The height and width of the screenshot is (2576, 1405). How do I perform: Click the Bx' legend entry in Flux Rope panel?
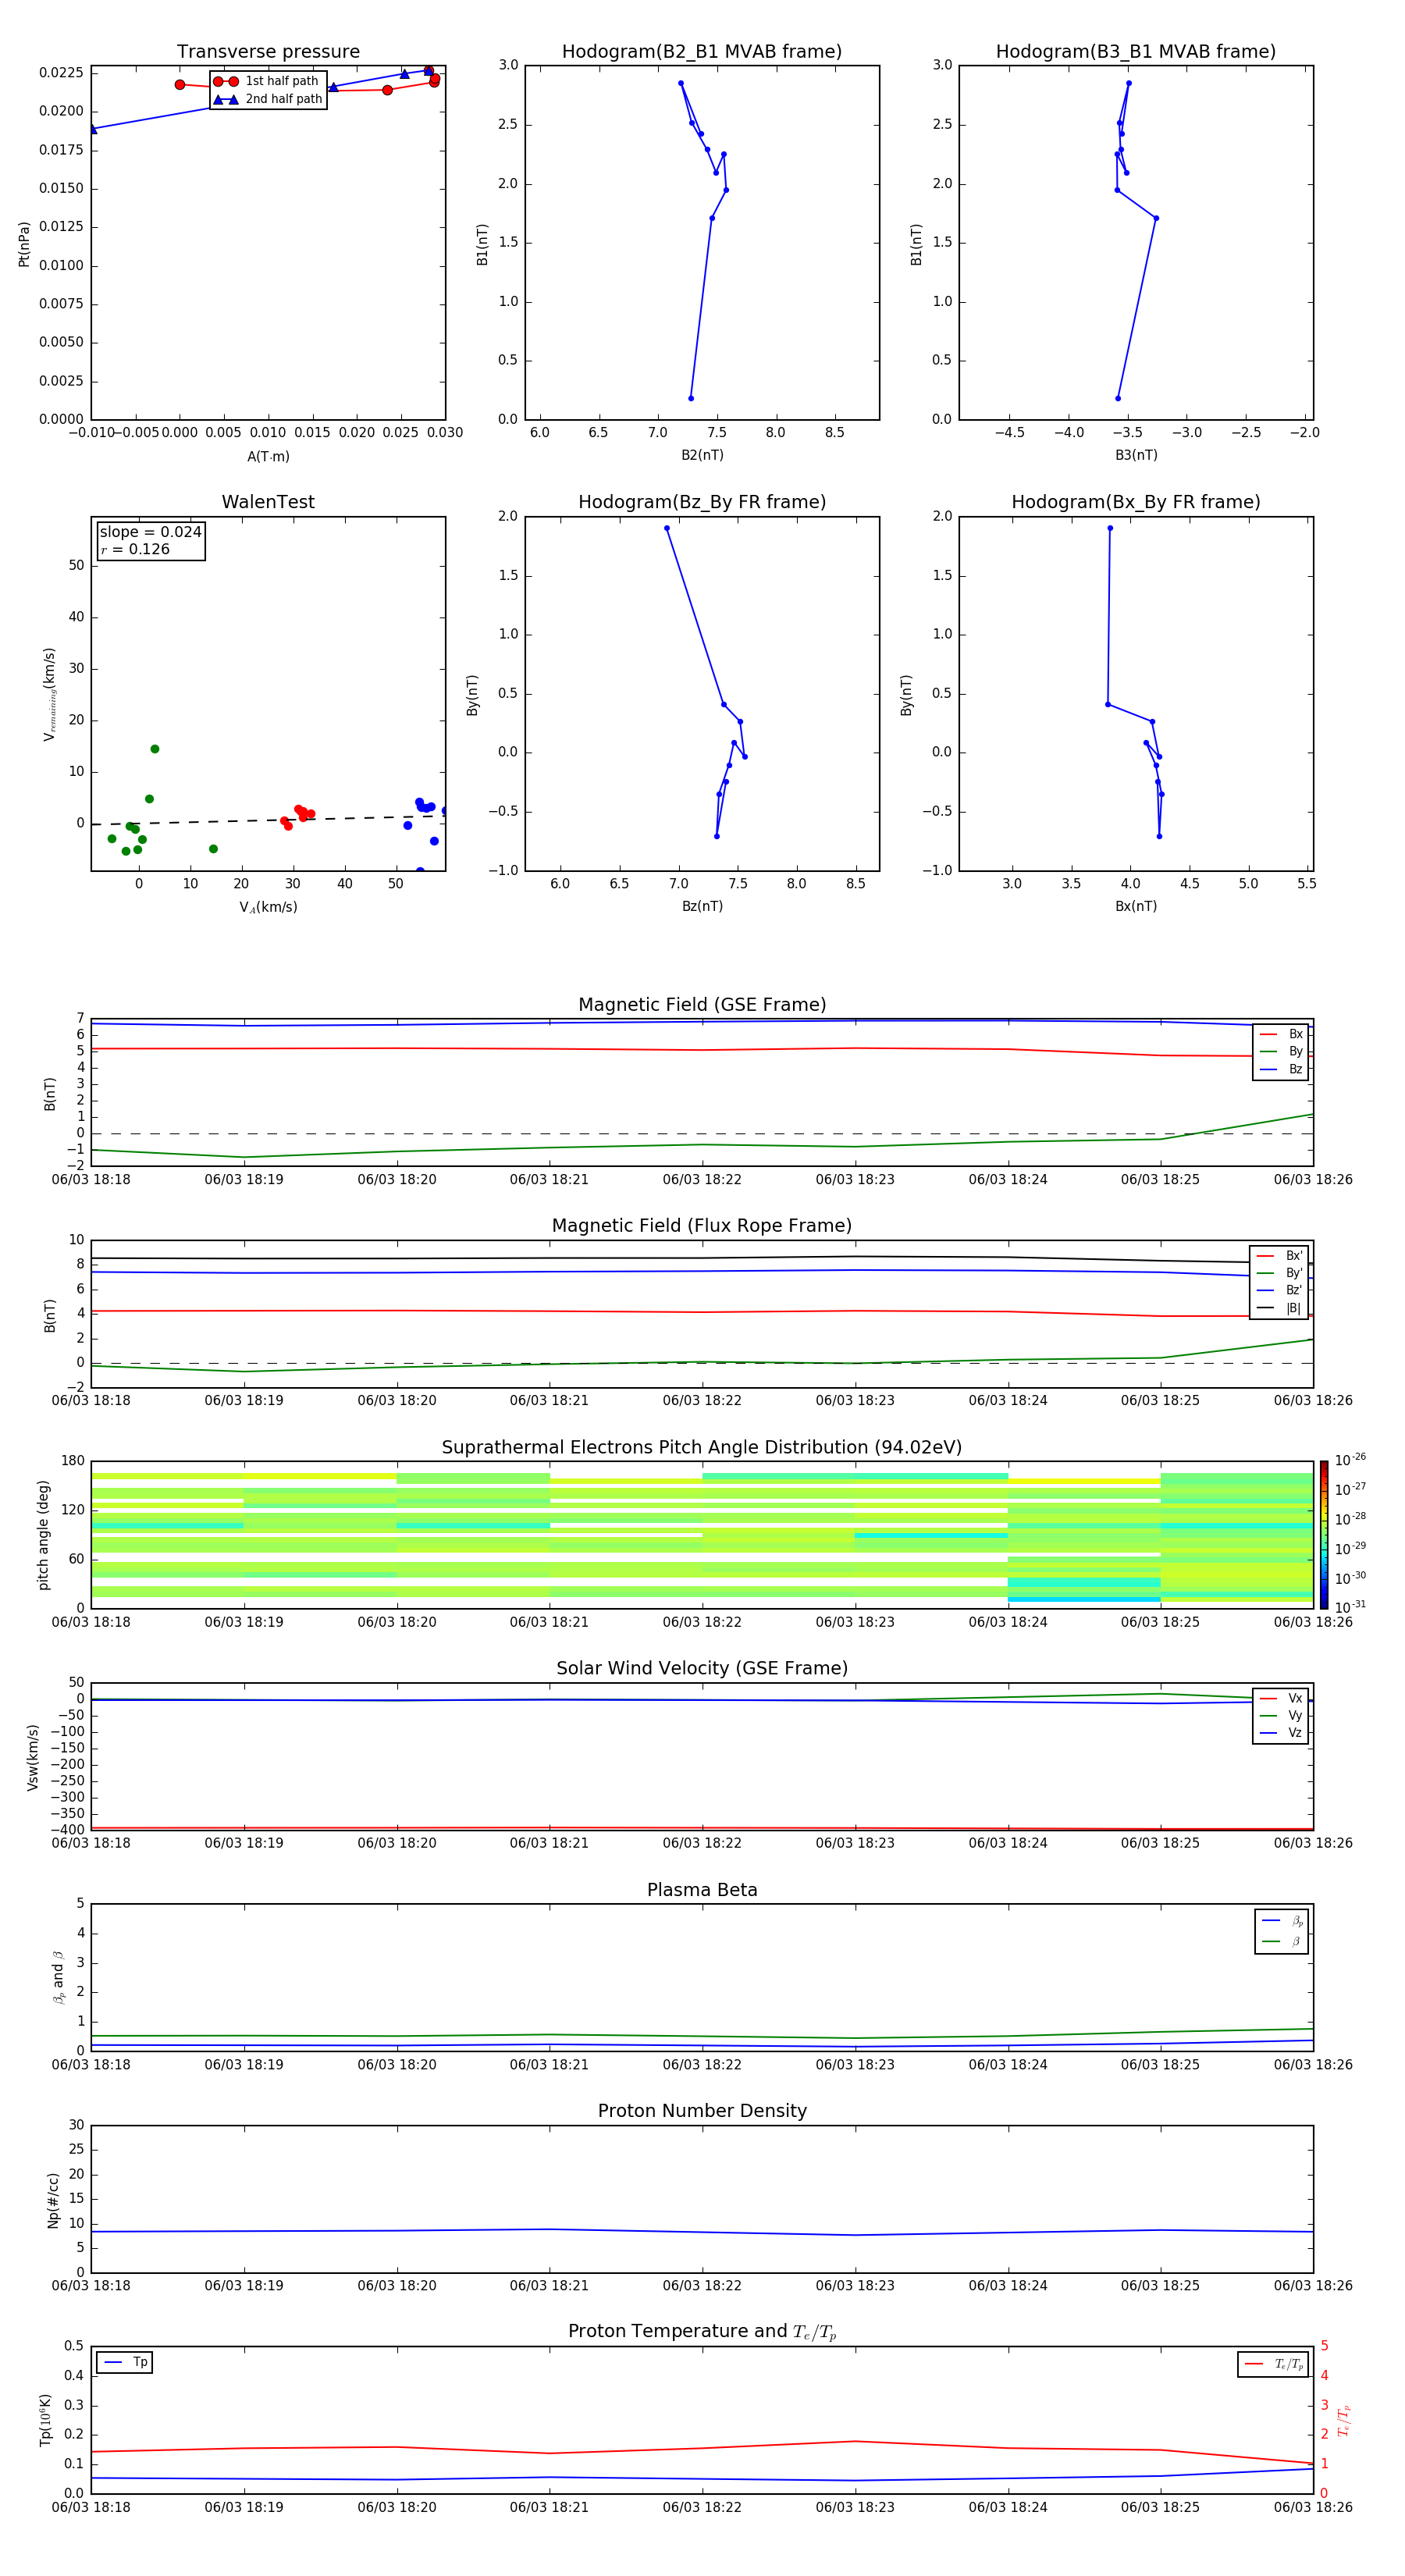1279,1256
